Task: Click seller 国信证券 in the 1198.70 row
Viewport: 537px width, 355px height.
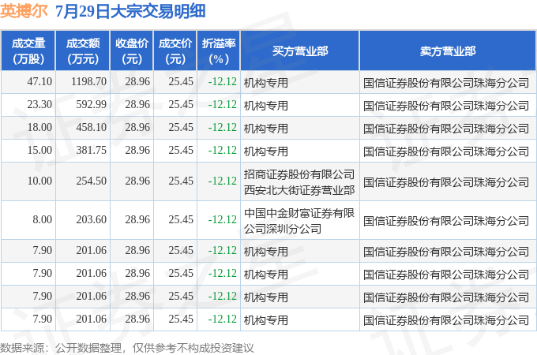Action: click(x=446, y=83)
